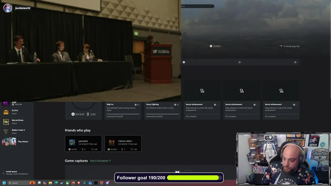This screenshot has height=186, width=331.
Task: Select Baldur's Gate 3 in the sidebar list
Action: click(x=17, y=131)
